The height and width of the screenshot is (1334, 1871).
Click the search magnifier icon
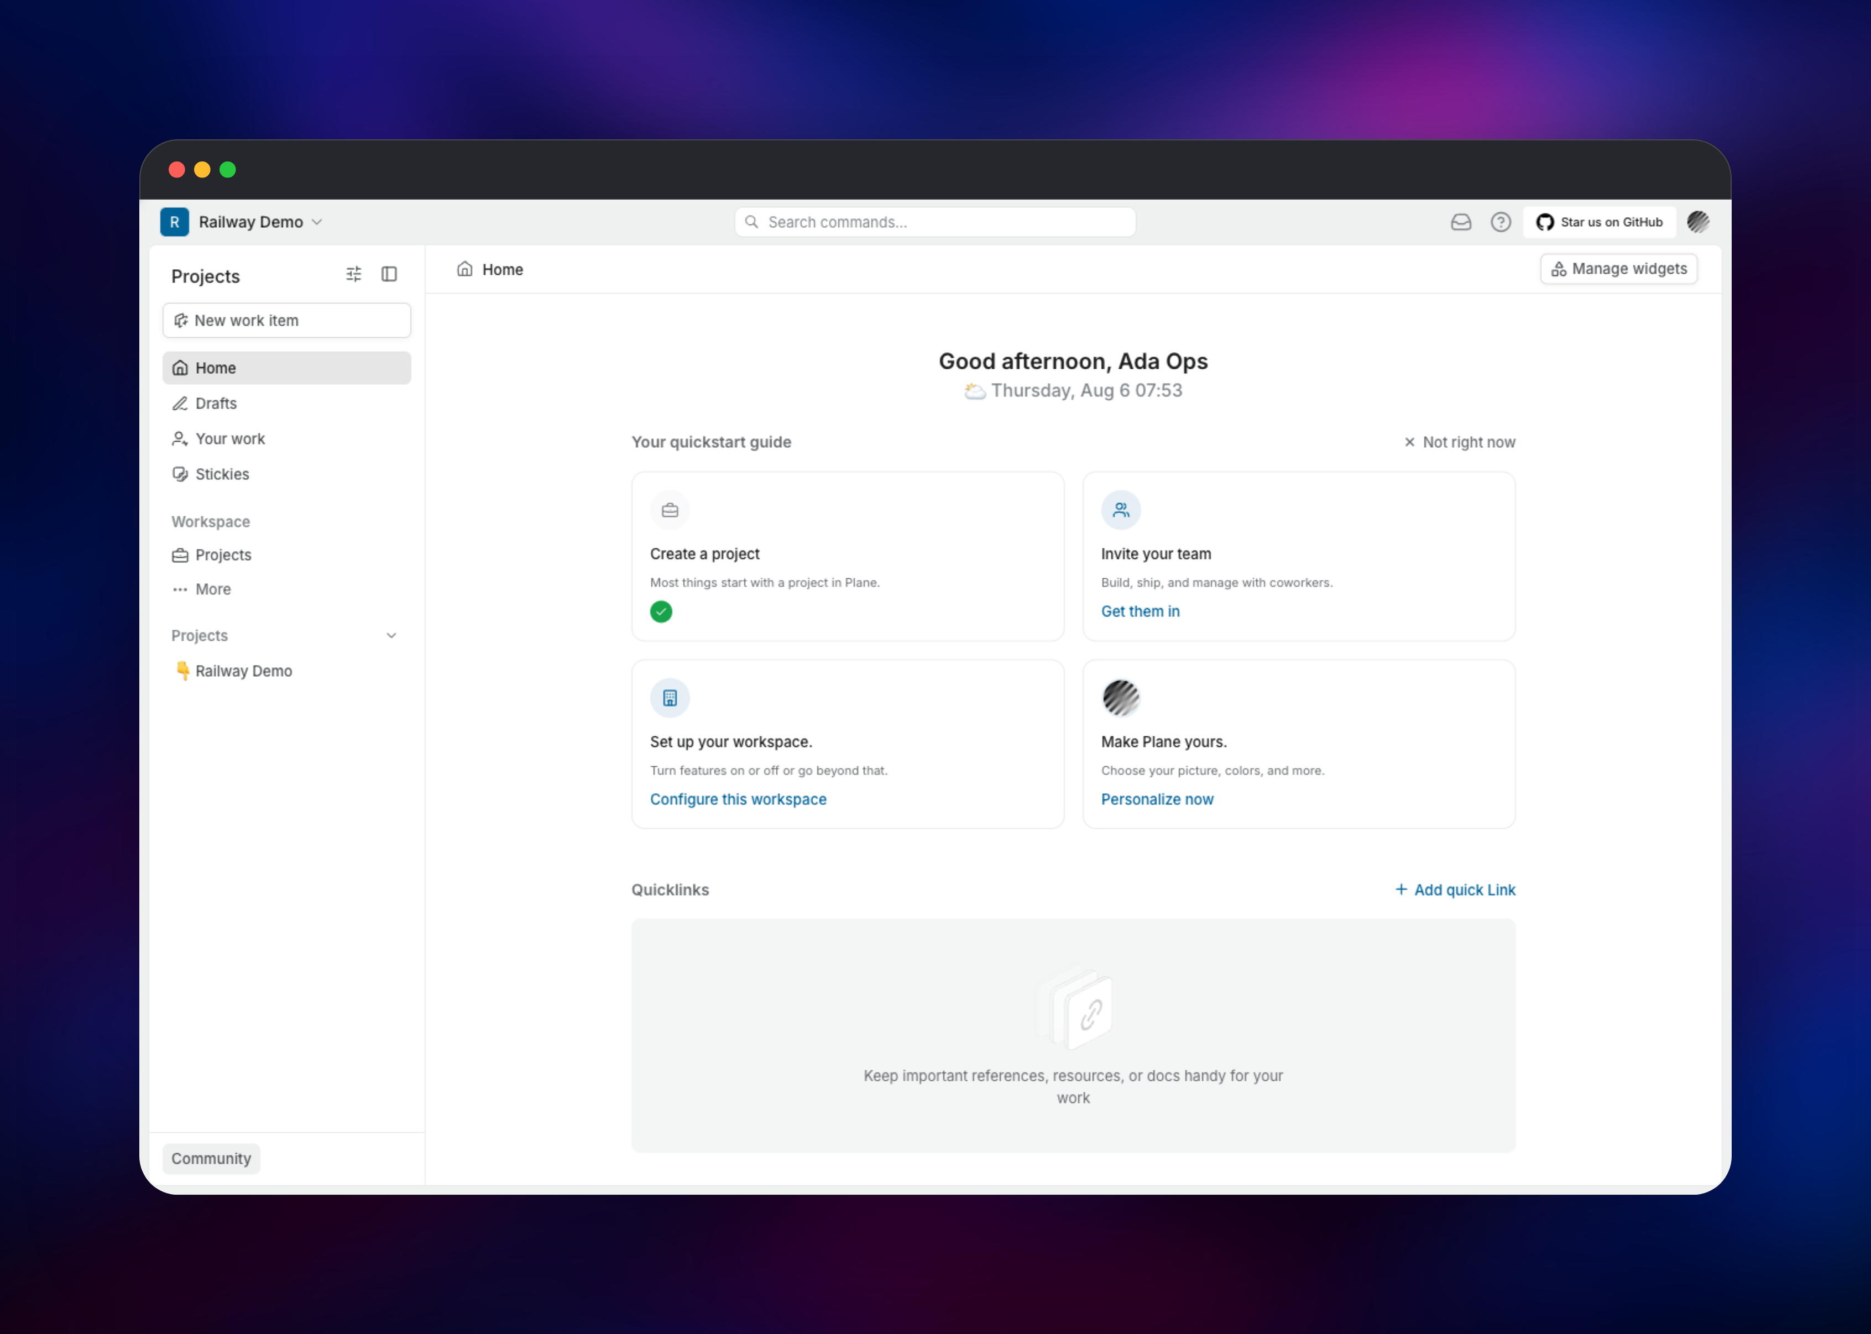[x=751, y=222]
